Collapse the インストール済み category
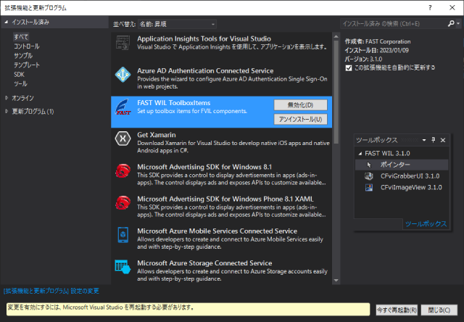The image size is (464, 322). coord(7,22)
